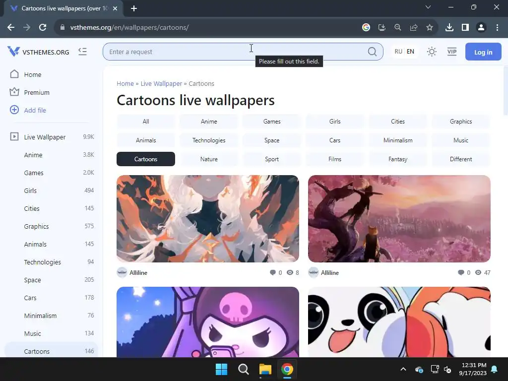Click the VSThemes logo icon
The image size is (508, 381).
[13, 52]
